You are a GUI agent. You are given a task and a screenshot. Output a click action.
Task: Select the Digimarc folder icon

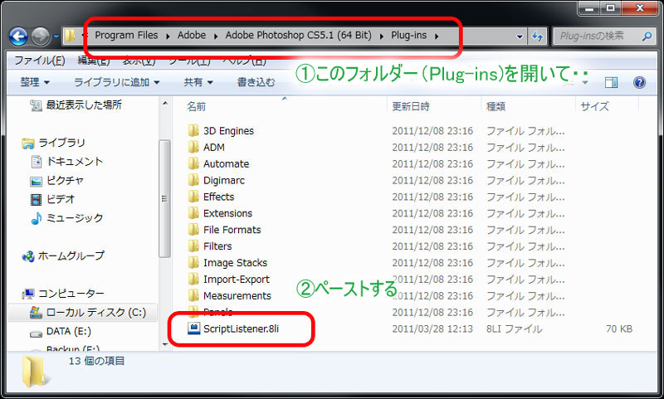pyautogui.click(x=193, y=180)
